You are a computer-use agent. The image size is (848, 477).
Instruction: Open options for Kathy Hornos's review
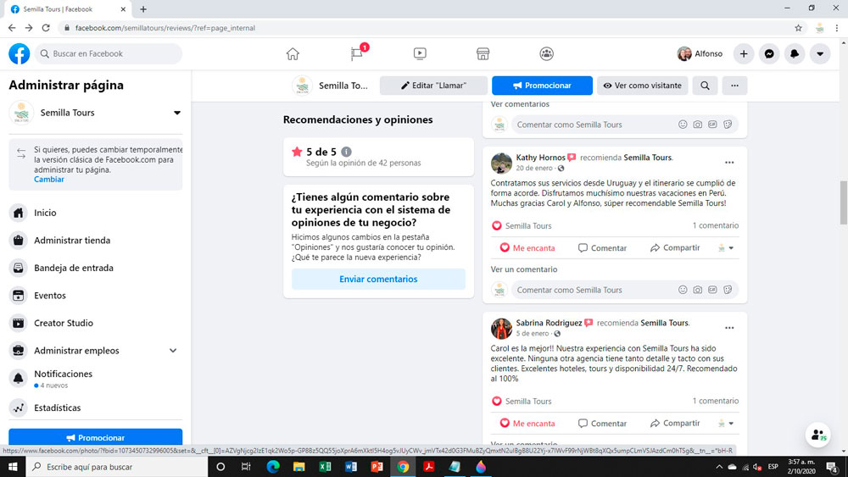(729, 163)
